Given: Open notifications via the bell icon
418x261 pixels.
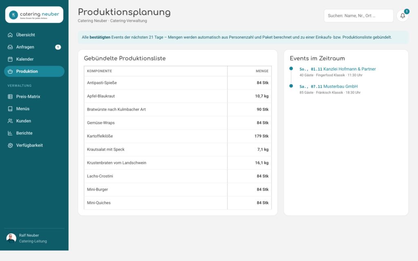Looking at the screenshot, I should [402, 16].
